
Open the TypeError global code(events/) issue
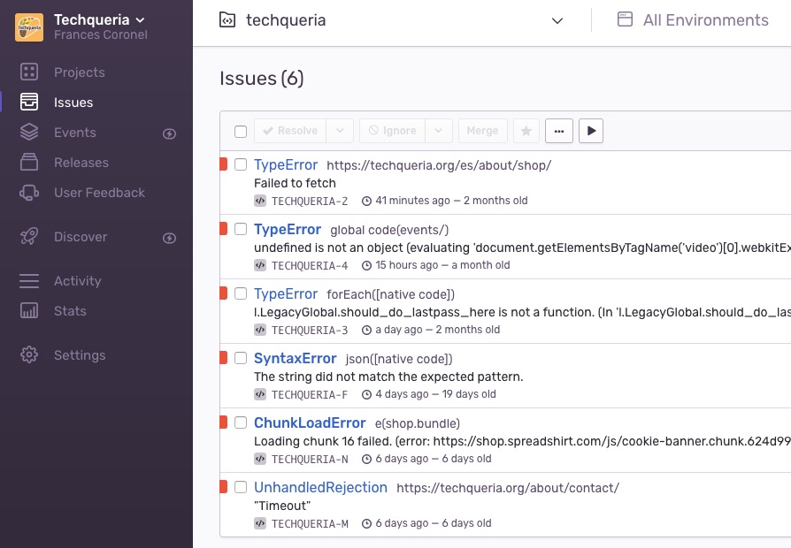[288, 229]
